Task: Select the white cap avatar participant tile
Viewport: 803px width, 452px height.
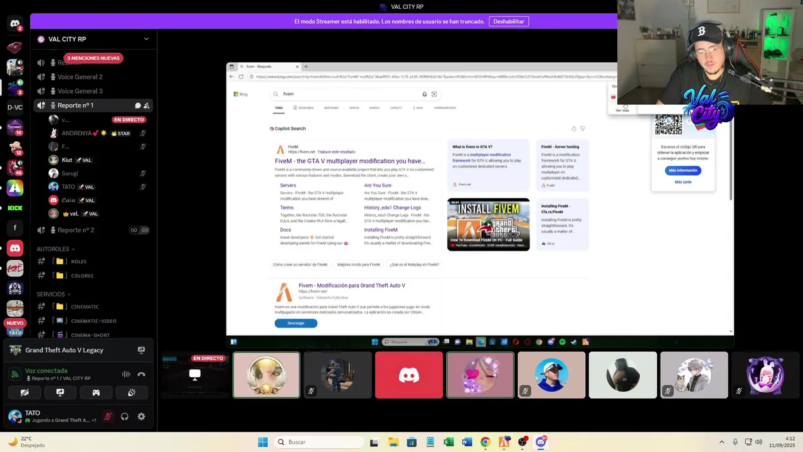Action: tap(551, 375)
